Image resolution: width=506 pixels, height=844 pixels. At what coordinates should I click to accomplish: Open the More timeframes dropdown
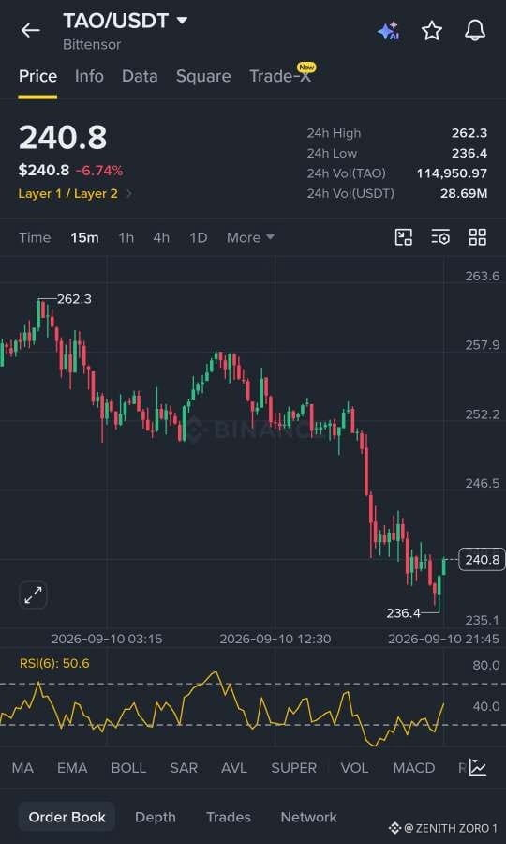click(x=250, y=237)
